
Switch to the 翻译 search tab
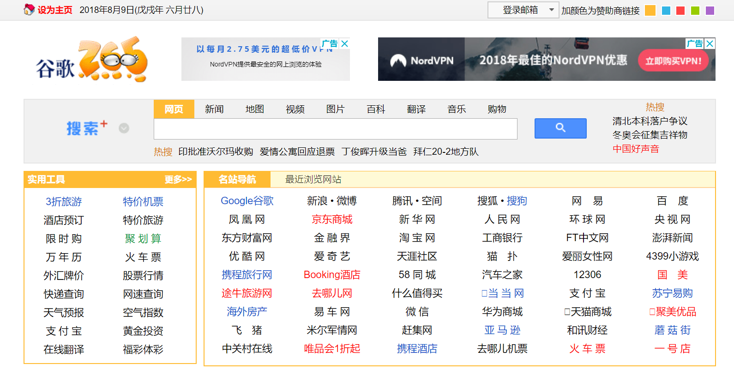[416, 109]
